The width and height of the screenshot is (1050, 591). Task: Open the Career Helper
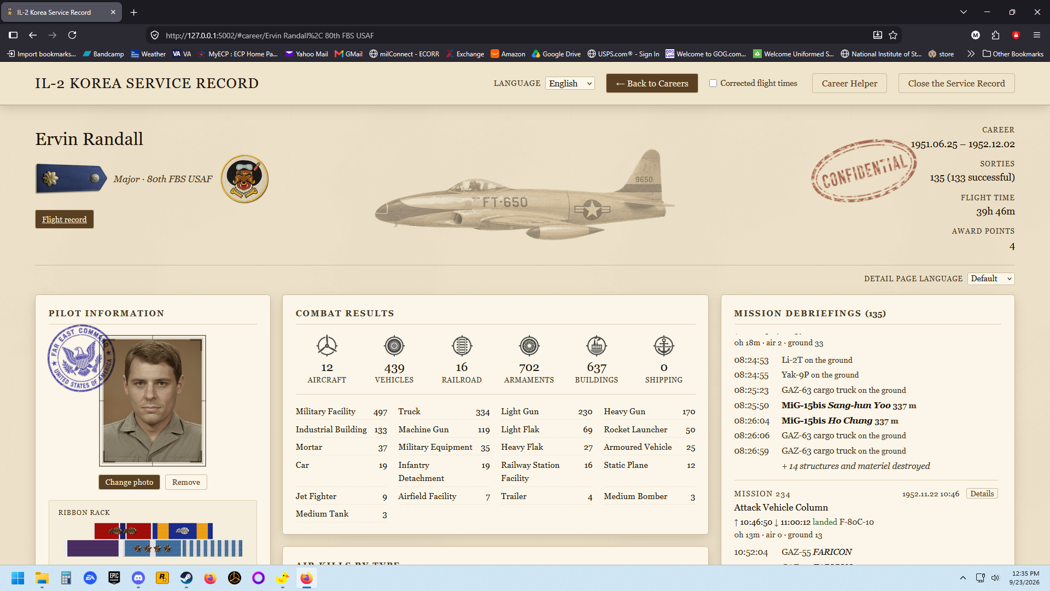coord(849,83)
